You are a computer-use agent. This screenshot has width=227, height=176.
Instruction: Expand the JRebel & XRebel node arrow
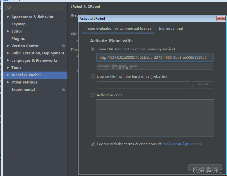click(8, 75)
